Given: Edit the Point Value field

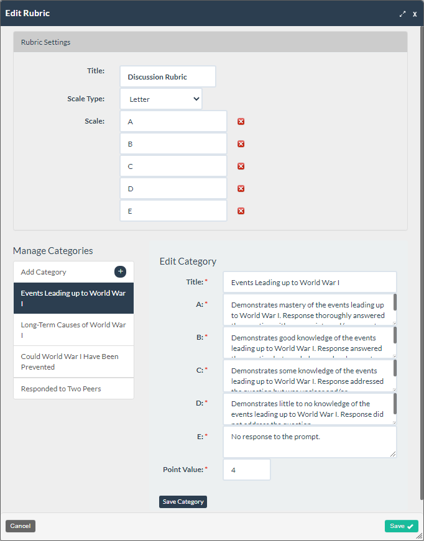Looking at the screenshot, I should click(x=247, y=470).
